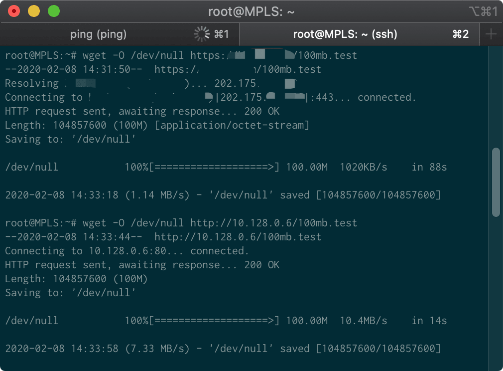Click the ⌘1 shortcut label on the ping tab

[221, 34]
